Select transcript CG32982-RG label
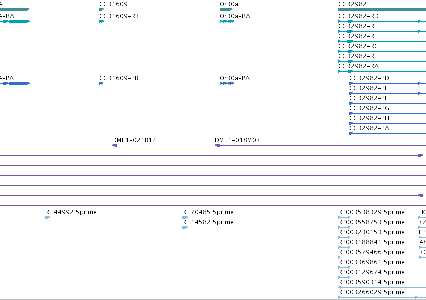This screenshot has height=300, width=426. pyautogui.click(x=358, y=46)
